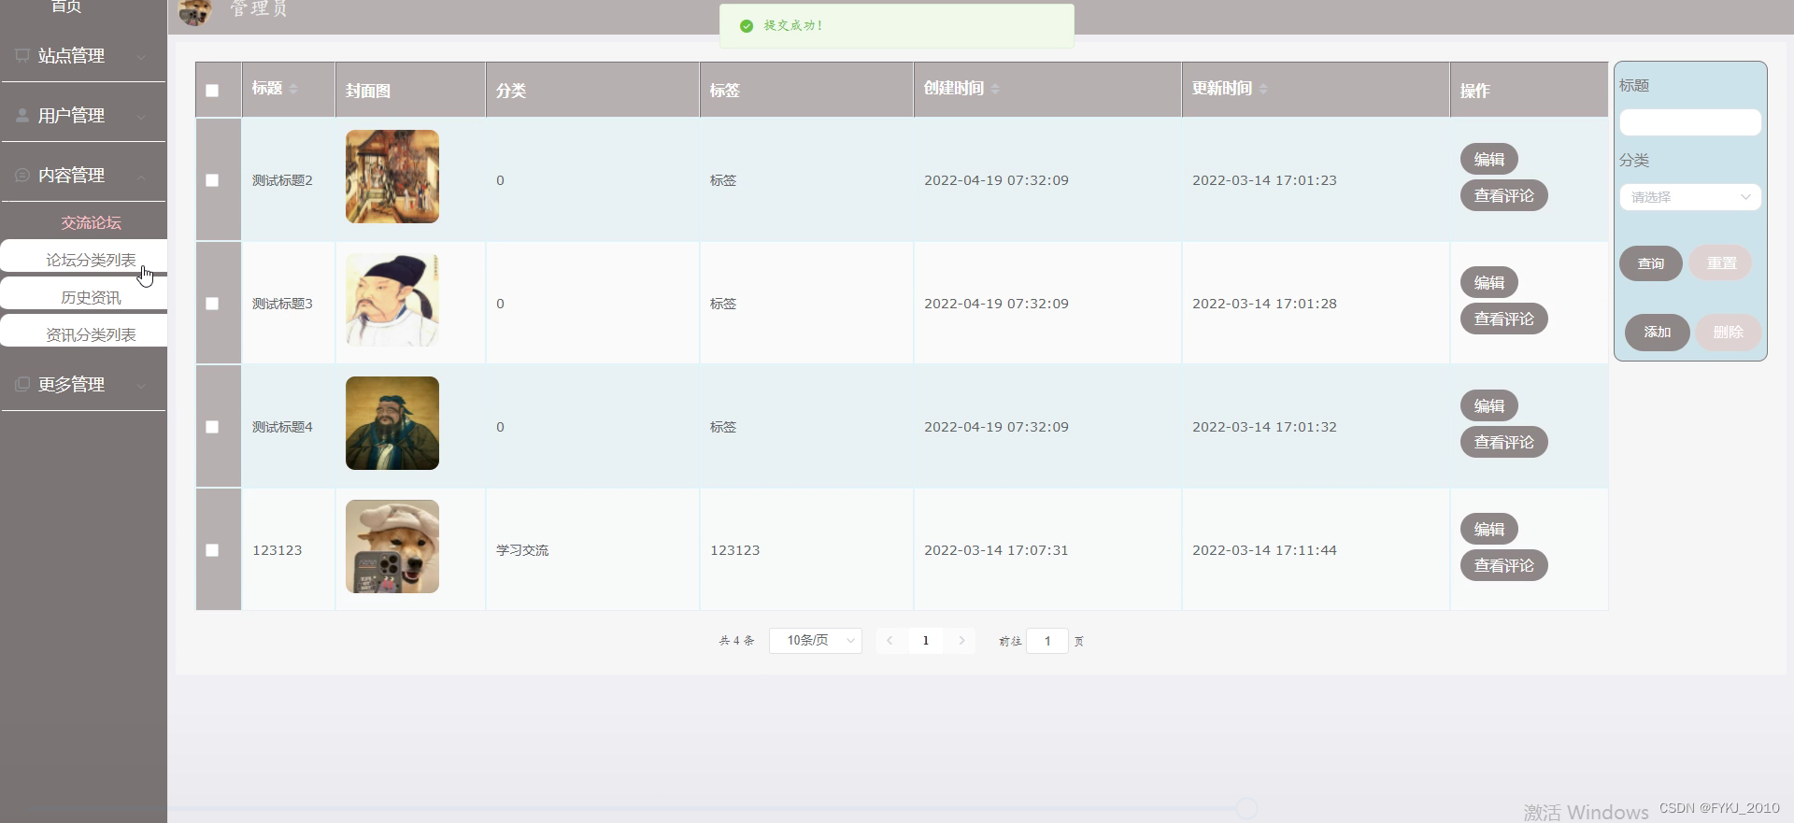
Task: Click the 重置 reset button
Action: tap(1721, 263)
